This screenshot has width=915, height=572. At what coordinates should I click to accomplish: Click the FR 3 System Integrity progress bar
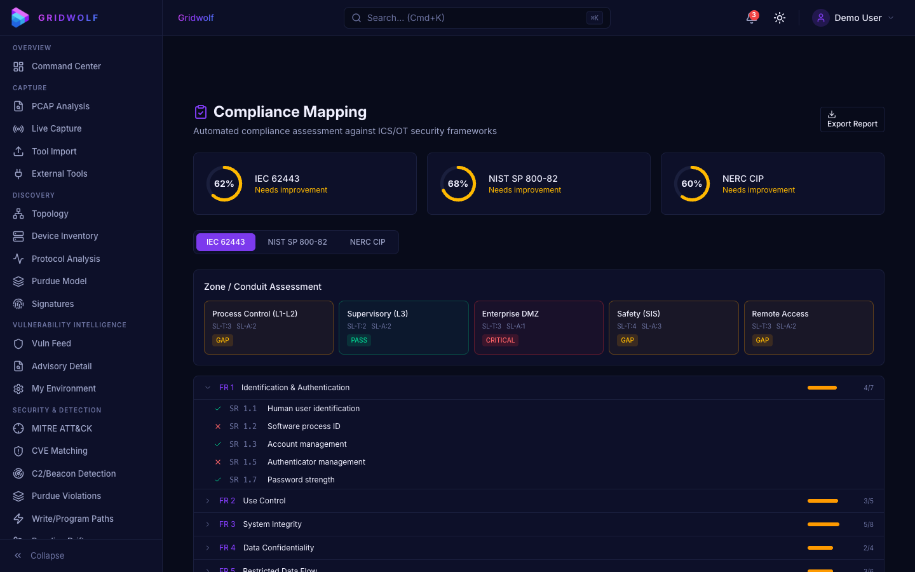[823, 524]
